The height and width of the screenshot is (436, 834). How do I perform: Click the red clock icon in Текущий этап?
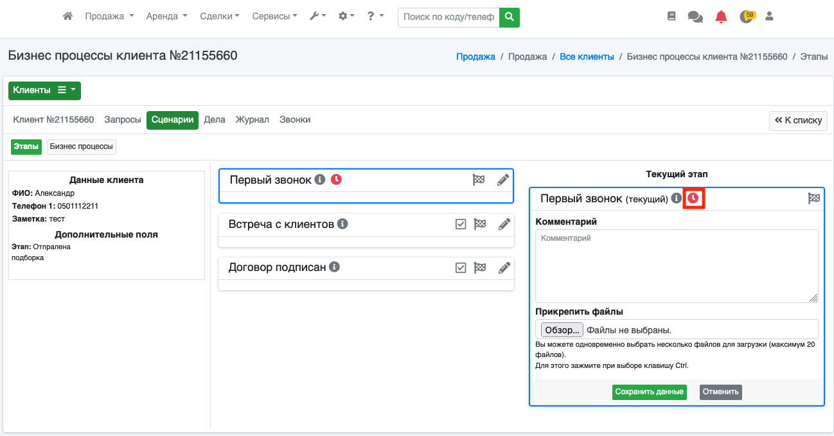693,199
